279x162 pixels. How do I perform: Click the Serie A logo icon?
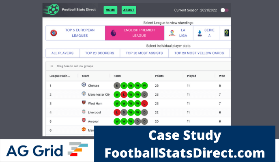pos(200,33)
